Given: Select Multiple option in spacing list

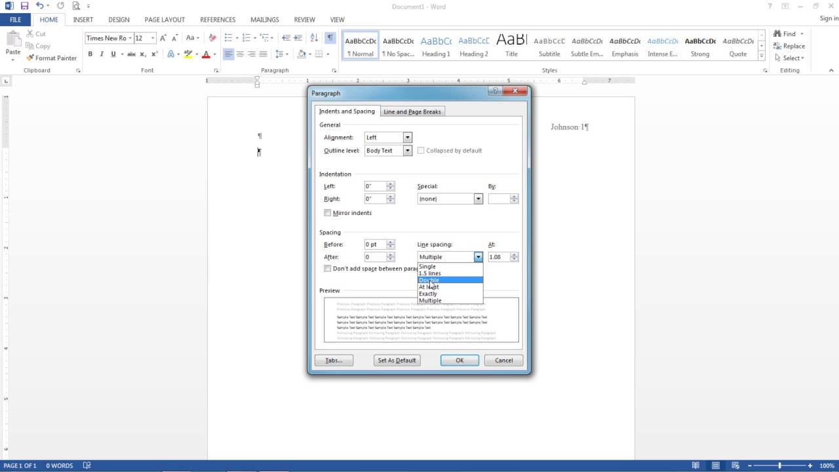Looking at the screenshot, I should [450, 301].
